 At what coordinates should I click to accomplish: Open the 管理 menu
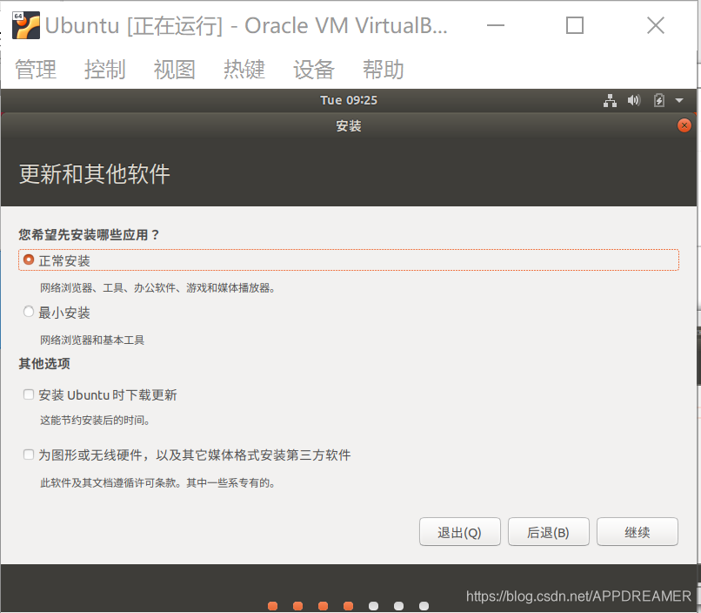coord(36,70)
